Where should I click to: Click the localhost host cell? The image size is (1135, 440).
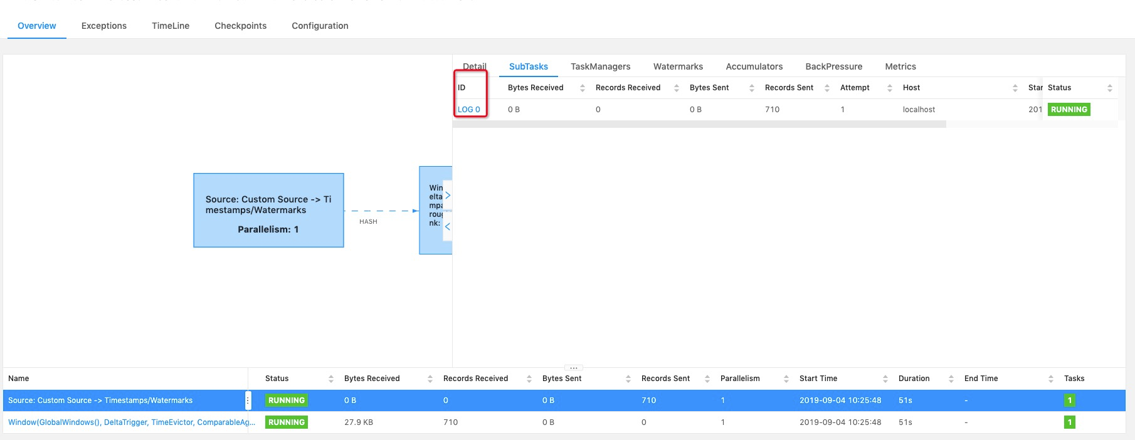click(x=919, y=110)
